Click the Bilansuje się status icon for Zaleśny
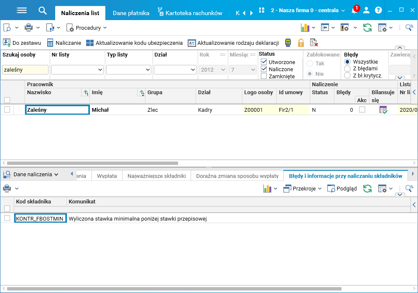 coord(383,110)
